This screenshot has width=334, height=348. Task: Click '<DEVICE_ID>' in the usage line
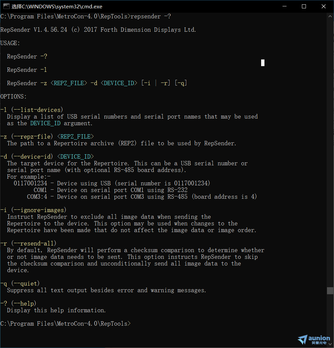pyautogui.click(x=119, y=83)
